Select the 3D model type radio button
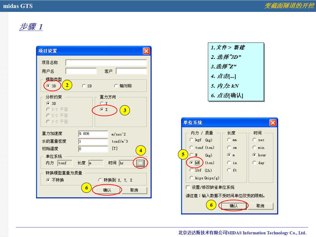 (x=48, y=86)
